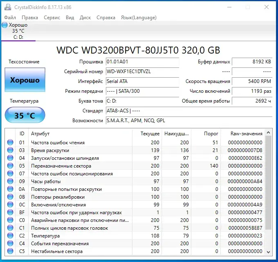Click the SMART list scroll down arrow

(x=269, y=252)
